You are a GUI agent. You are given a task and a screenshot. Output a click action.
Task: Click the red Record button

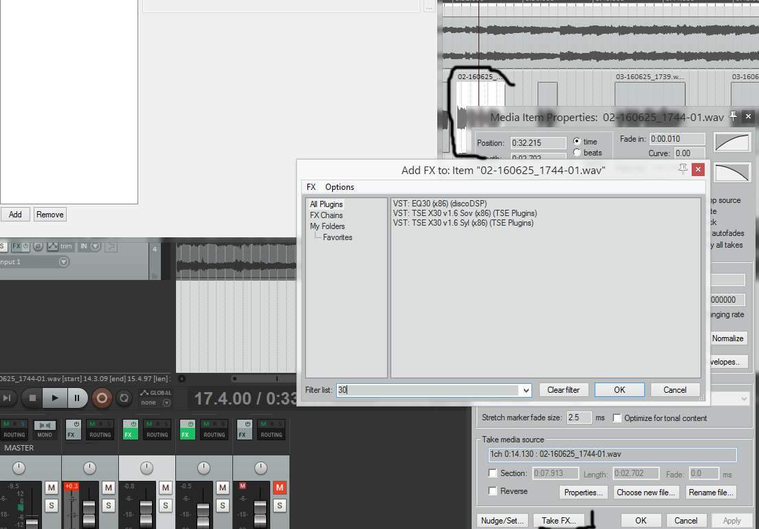tap(101, 398)
